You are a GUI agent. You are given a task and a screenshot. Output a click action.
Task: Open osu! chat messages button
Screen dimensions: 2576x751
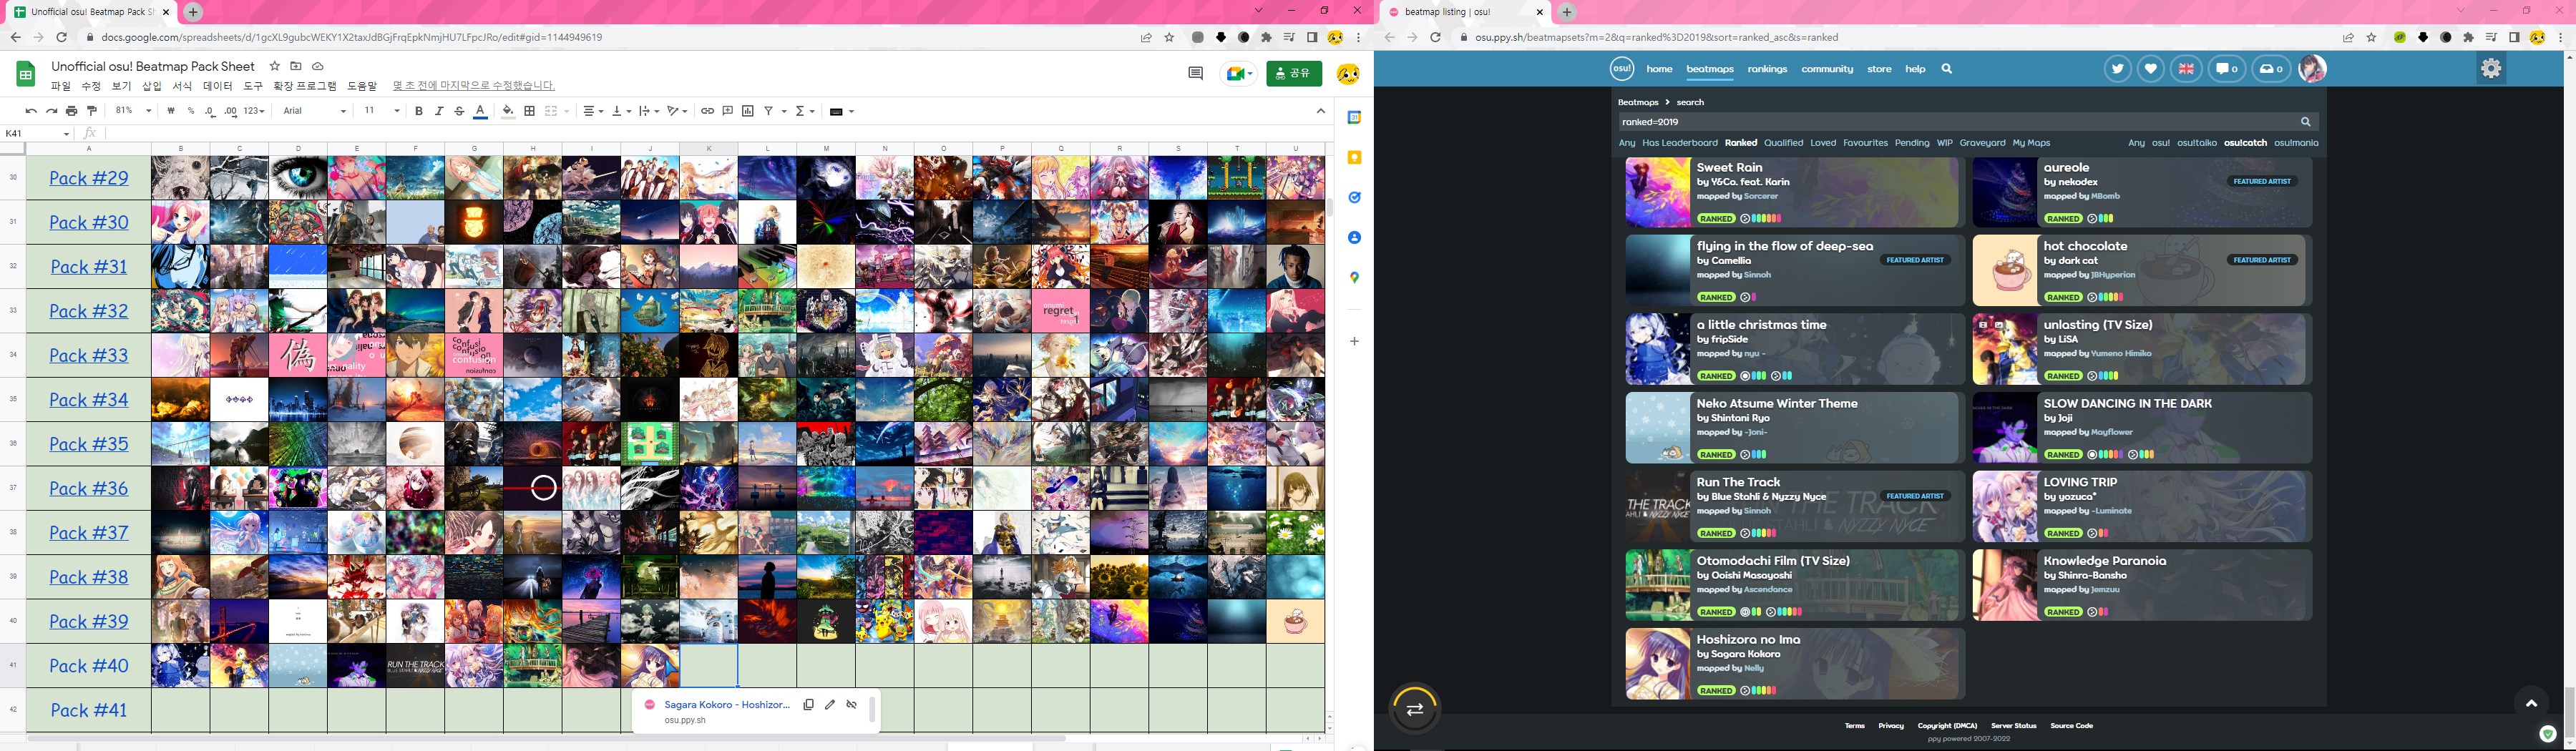(x=2226, y=69)
